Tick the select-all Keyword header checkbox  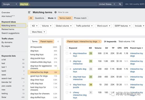click(x=67, y=48)
